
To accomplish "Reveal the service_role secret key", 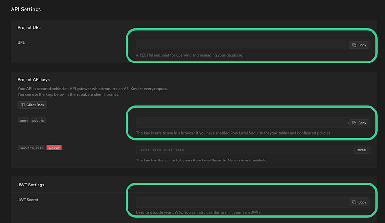I will click(361, 150).
